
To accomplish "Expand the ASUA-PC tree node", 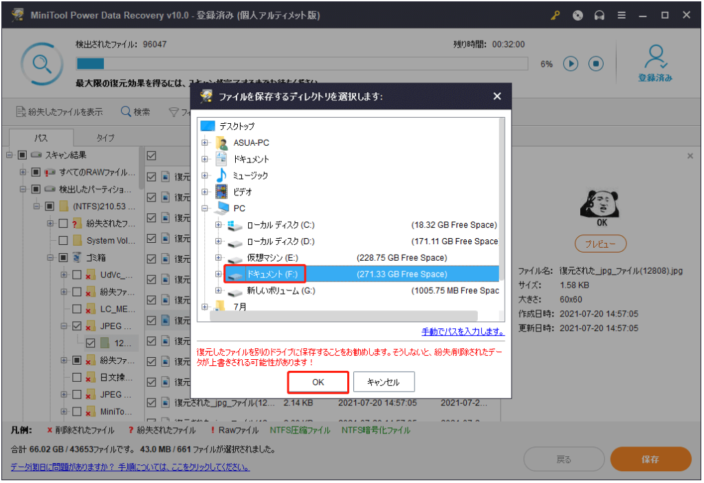I will tap(204, 142).
